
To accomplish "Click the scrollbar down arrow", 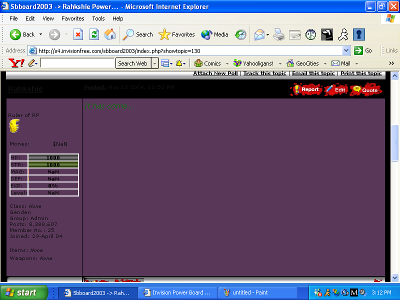I will point(394,277).
